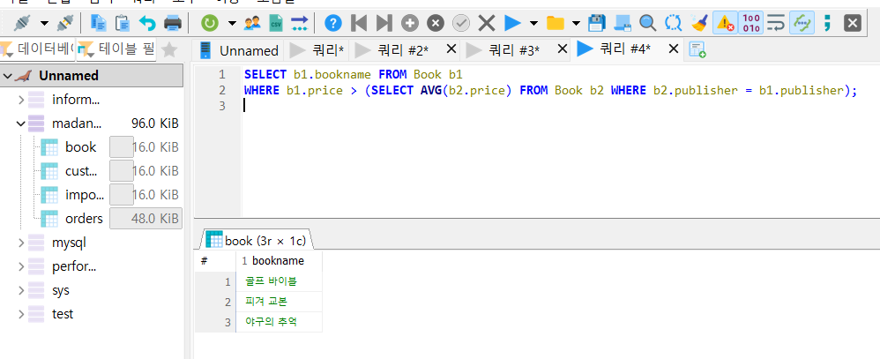Close the 쿼리 #4* tab

(674, 49)
